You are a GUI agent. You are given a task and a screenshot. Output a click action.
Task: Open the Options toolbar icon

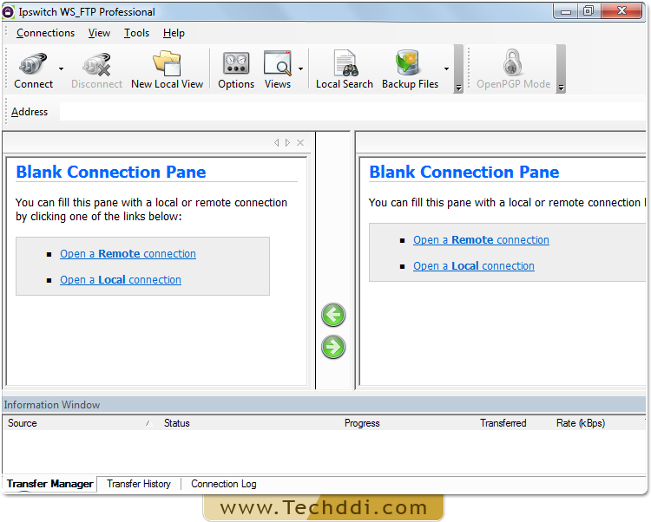pos(236,70)
